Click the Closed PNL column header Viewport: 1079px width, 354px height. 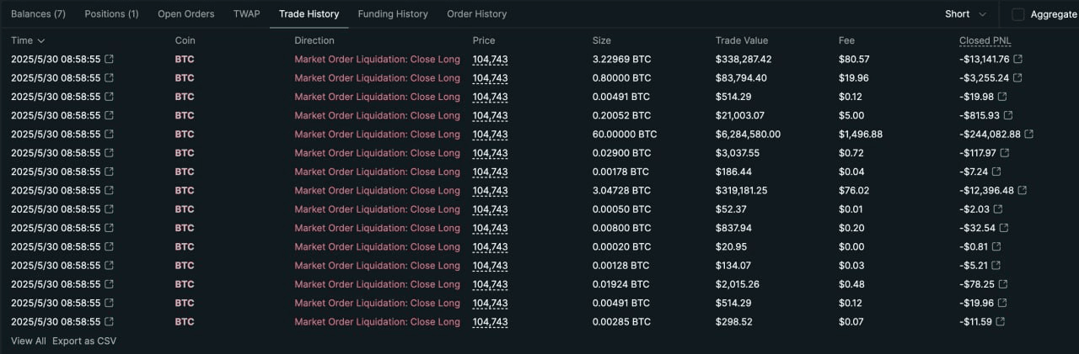point(985,40)
